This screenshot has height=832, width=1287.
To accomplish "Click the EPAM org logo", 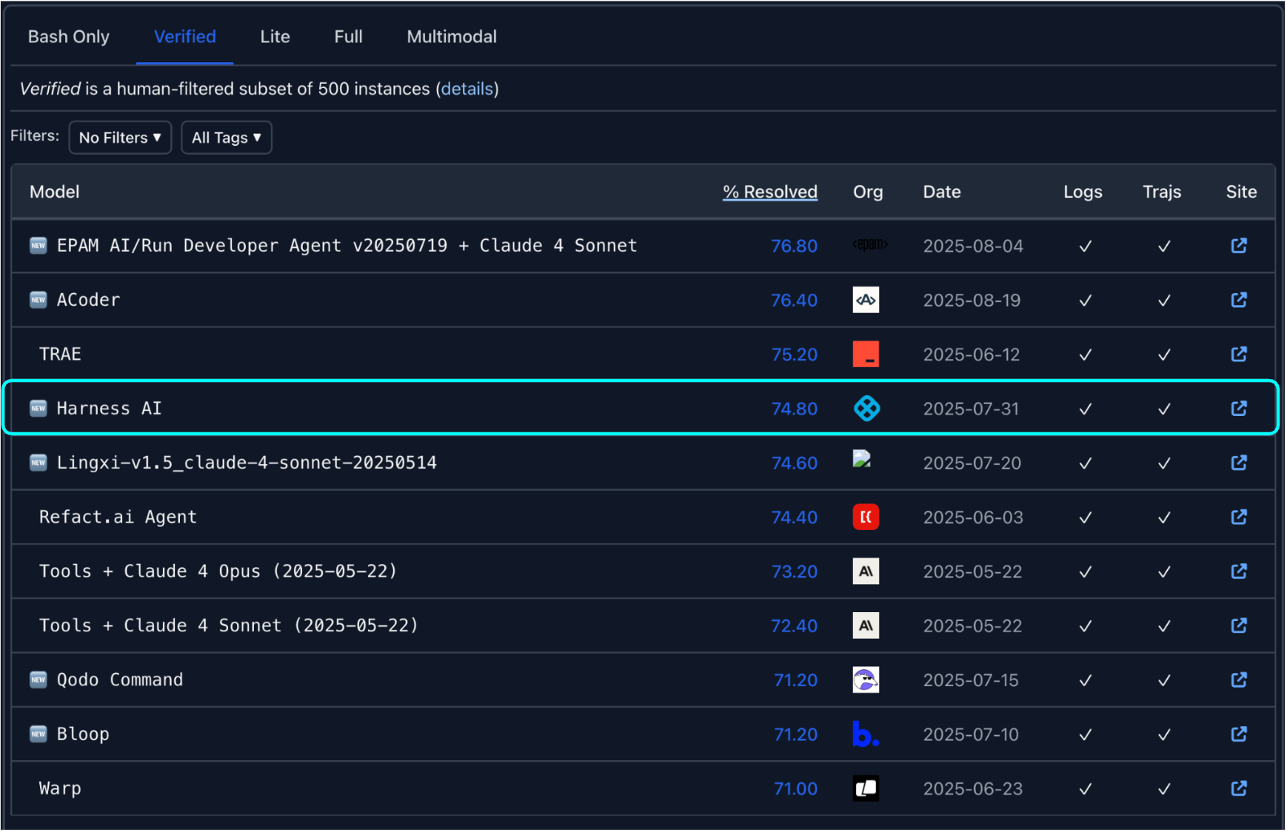I will 870,244.
